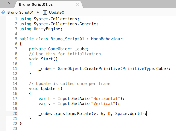This screenshot has width=176, height=131.
Task: Click 'Input' on line 17
Action: [x=64, y=99]
